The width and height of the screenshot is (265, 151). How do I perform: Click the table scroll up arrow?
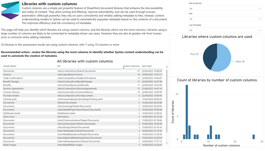click(167, 67)
